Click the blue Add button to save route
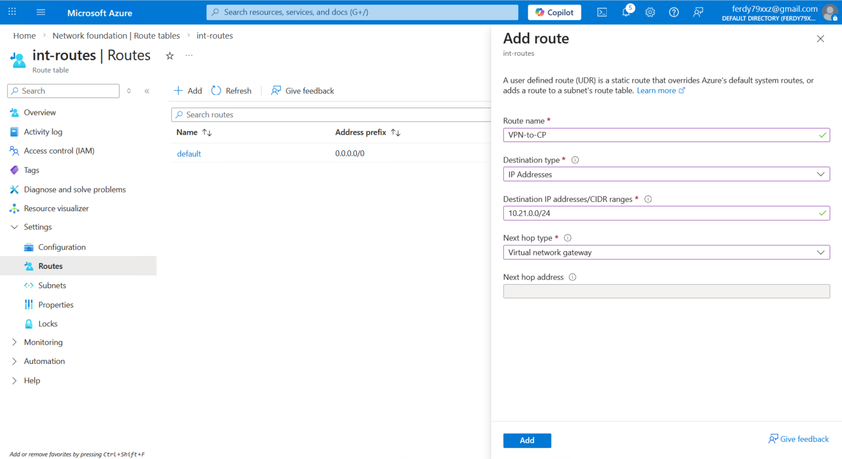The image size is (842, 459). pos(527,440)
